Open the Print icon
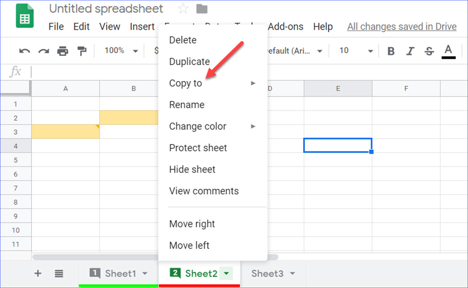Image resolution: width=468 pixels, height=288 pixels. pos(62,50)
